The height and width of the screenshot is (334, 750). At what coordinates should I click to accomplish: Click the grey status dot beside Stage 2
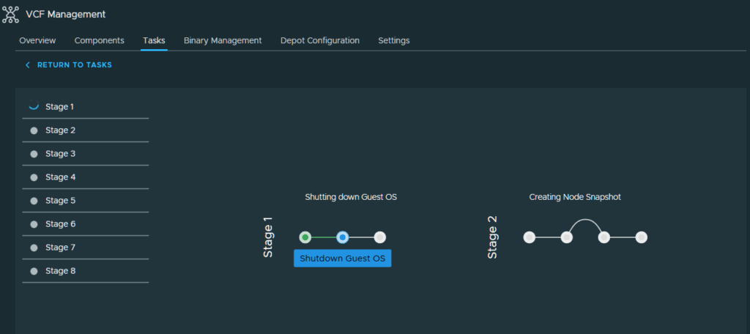click(x=34, y=130)
